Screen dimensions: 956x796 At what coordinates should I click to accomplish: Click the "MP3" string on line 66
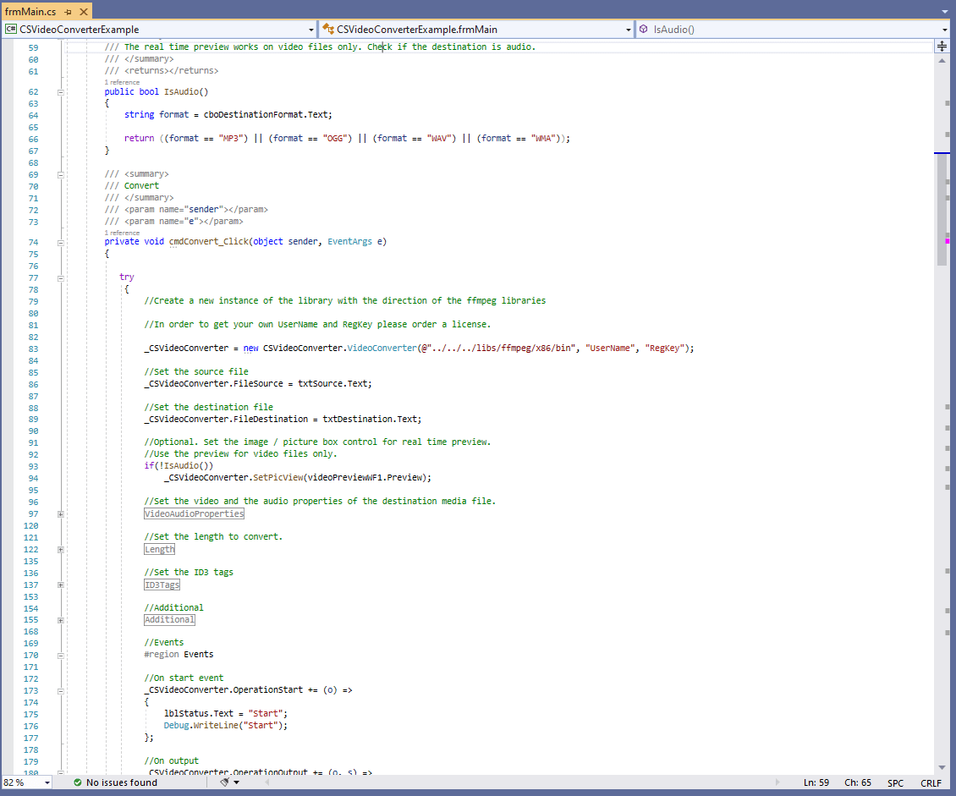[x=233, y=139]
